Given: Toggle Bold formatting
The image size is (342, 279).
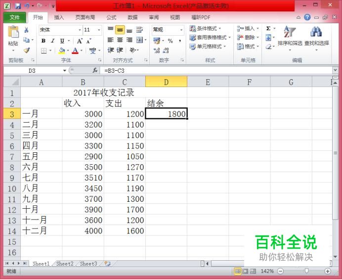Looking at the screenshot, I should tap(43, 41).
